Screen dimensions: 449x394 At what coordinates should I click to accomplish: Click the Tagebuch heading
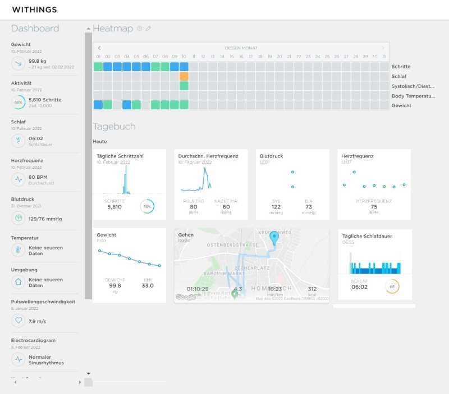point(114,126)
